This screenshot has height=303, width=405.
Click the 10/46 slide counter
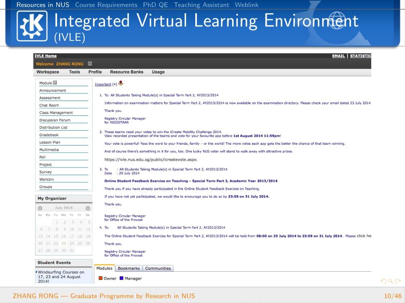pyautogui.click(x=393, y=296)
